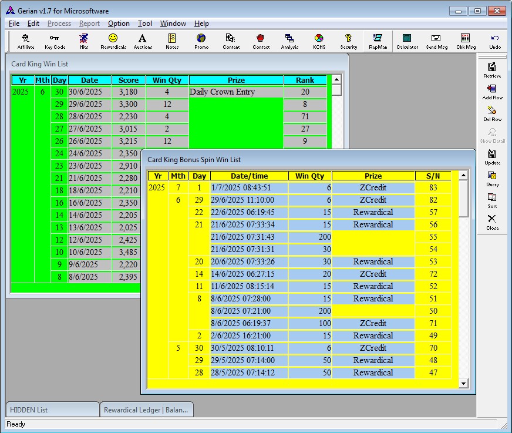Click the KCHS toolbar icon

point(319,41)
